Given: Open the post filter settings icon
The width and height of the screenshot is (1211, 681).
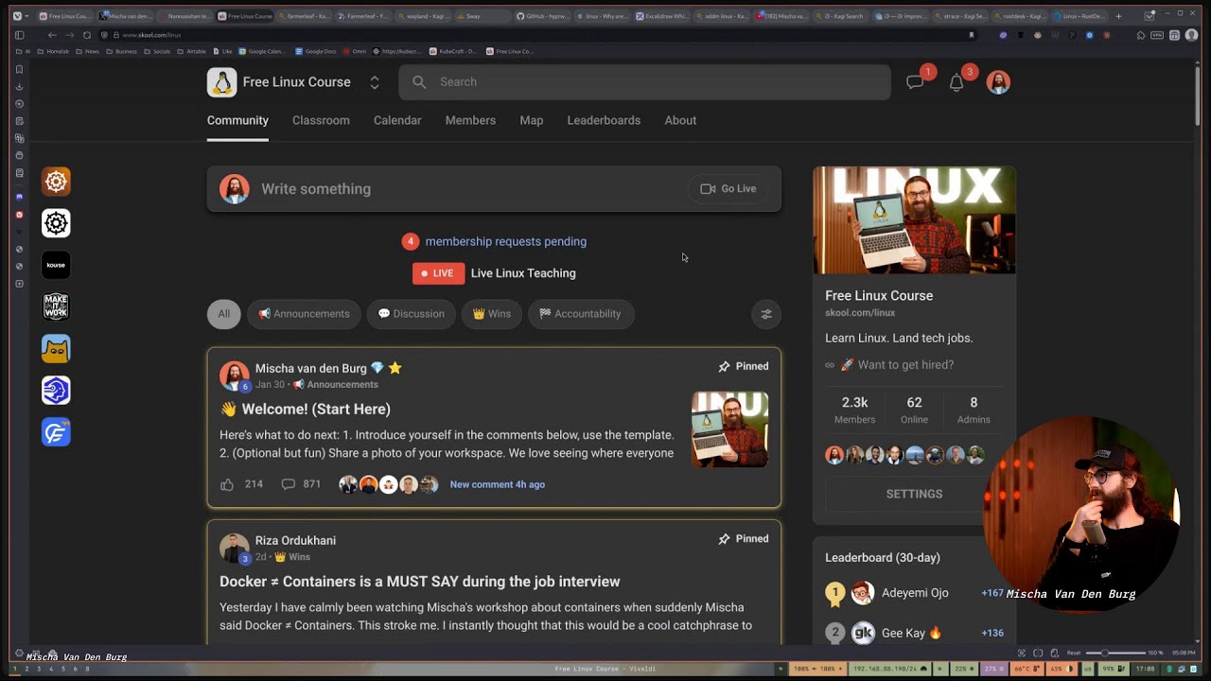Looking at the screenshot, I should coord(766,314).
